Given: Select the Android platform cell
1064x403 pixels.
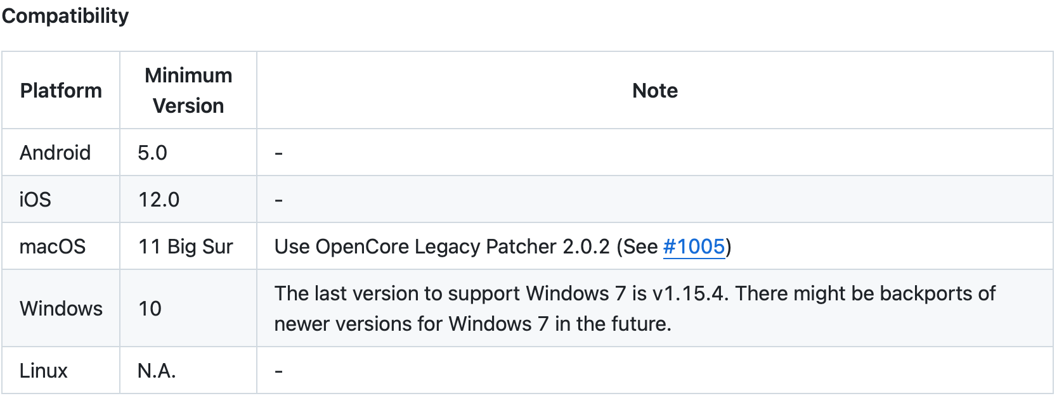Looking at the screenshot, I should tap(55, 153).
